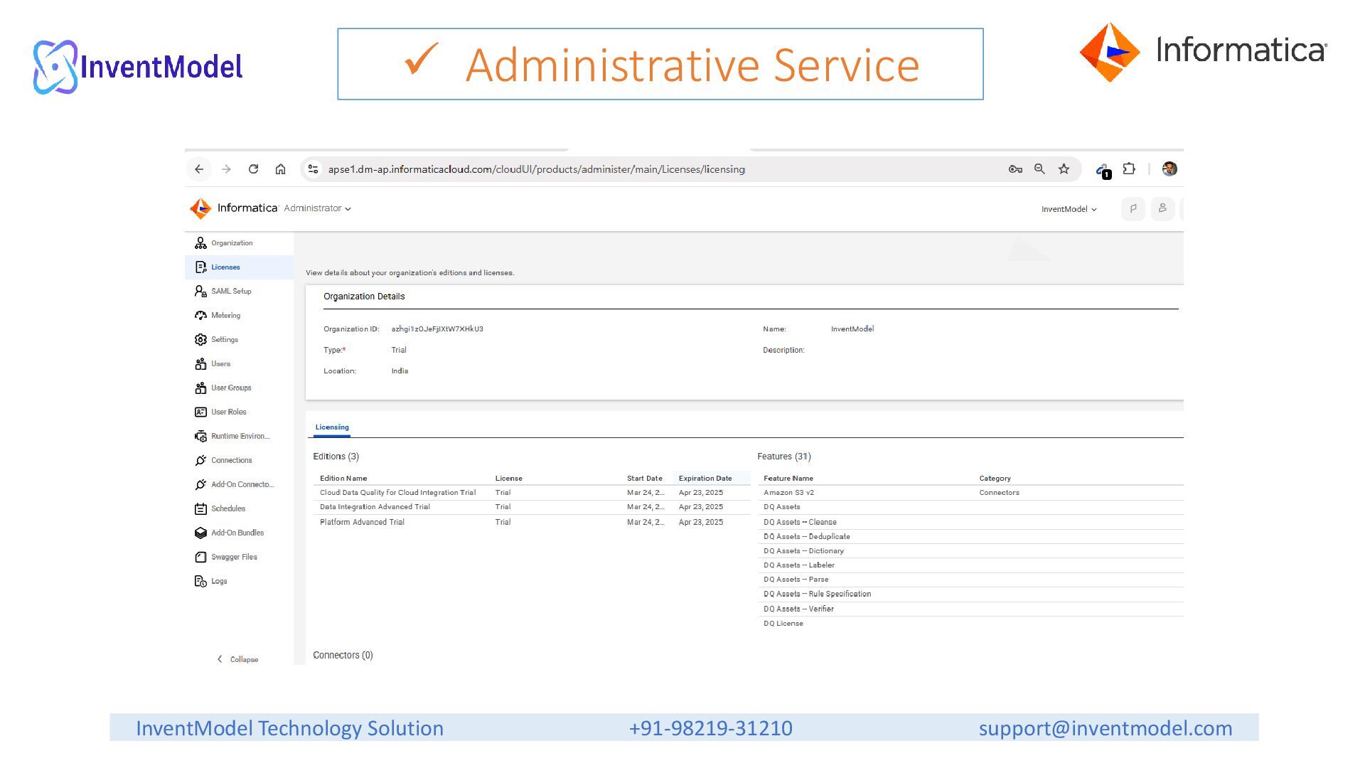
Task: Click the DQ Assets -- Verifier feature
Action: 798,609
